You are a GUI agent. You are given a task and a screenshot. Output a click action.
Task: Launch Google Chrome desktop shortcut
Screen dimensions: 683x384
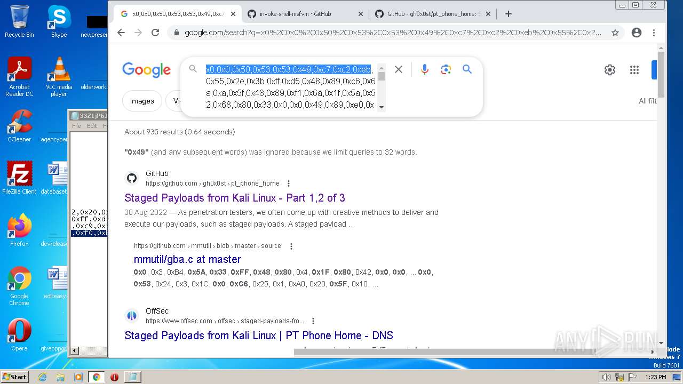(19, 286)
